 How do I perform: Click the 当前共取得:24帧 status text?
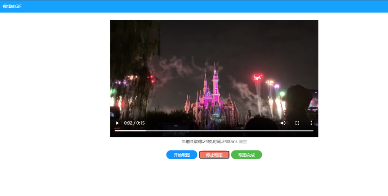(x=197, y=142)
